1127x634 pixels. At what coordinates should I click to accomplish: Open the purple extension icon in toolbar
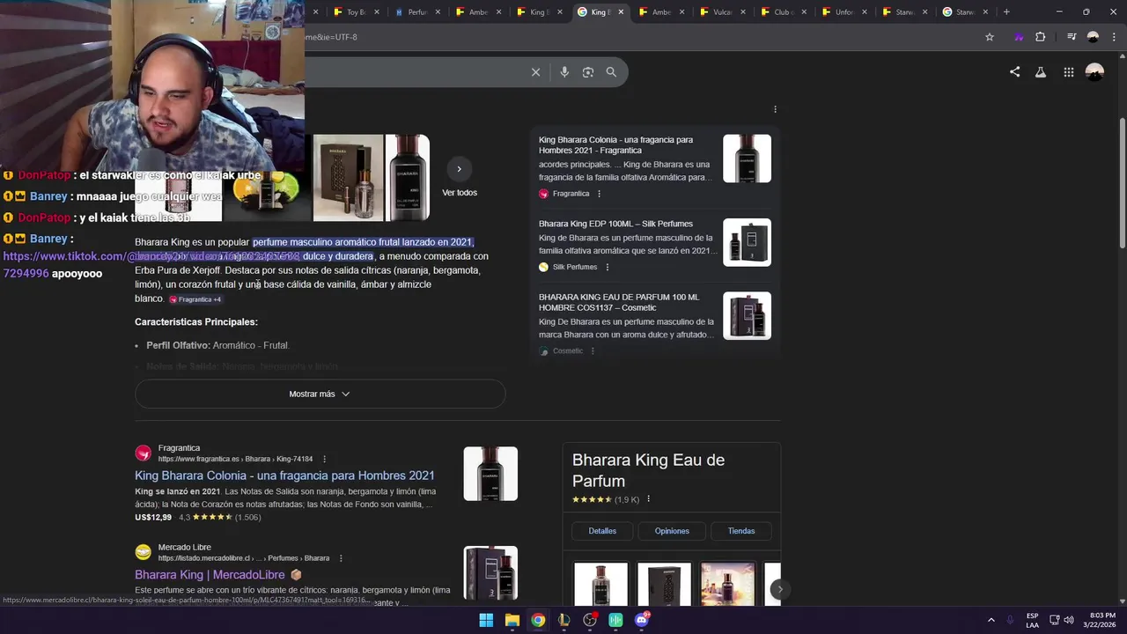(1019, 37)
